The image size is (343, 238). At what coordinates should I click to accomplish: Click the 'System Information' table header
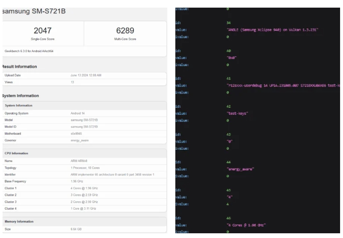pos(19,106)
